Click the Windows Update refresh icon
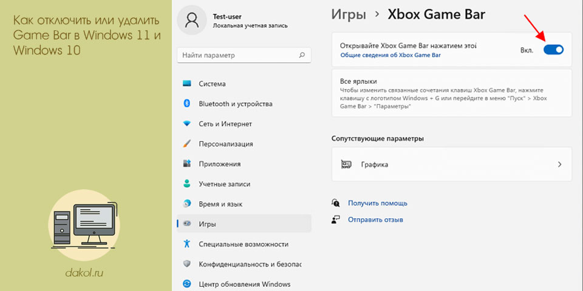 click(187, 284)
